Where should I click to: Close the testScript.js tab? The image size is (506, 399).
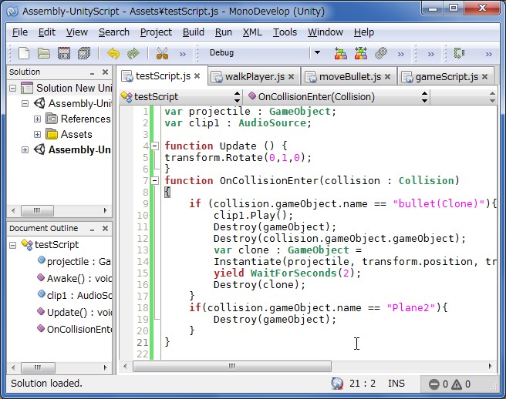(197, 75)
